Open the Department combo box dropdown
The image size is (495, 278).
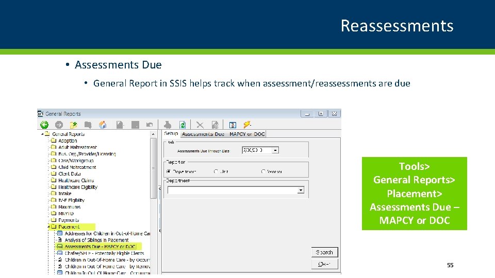click(301, 190)
